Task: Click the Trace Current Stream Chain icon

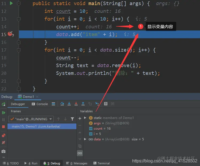Action: [113, 104]
